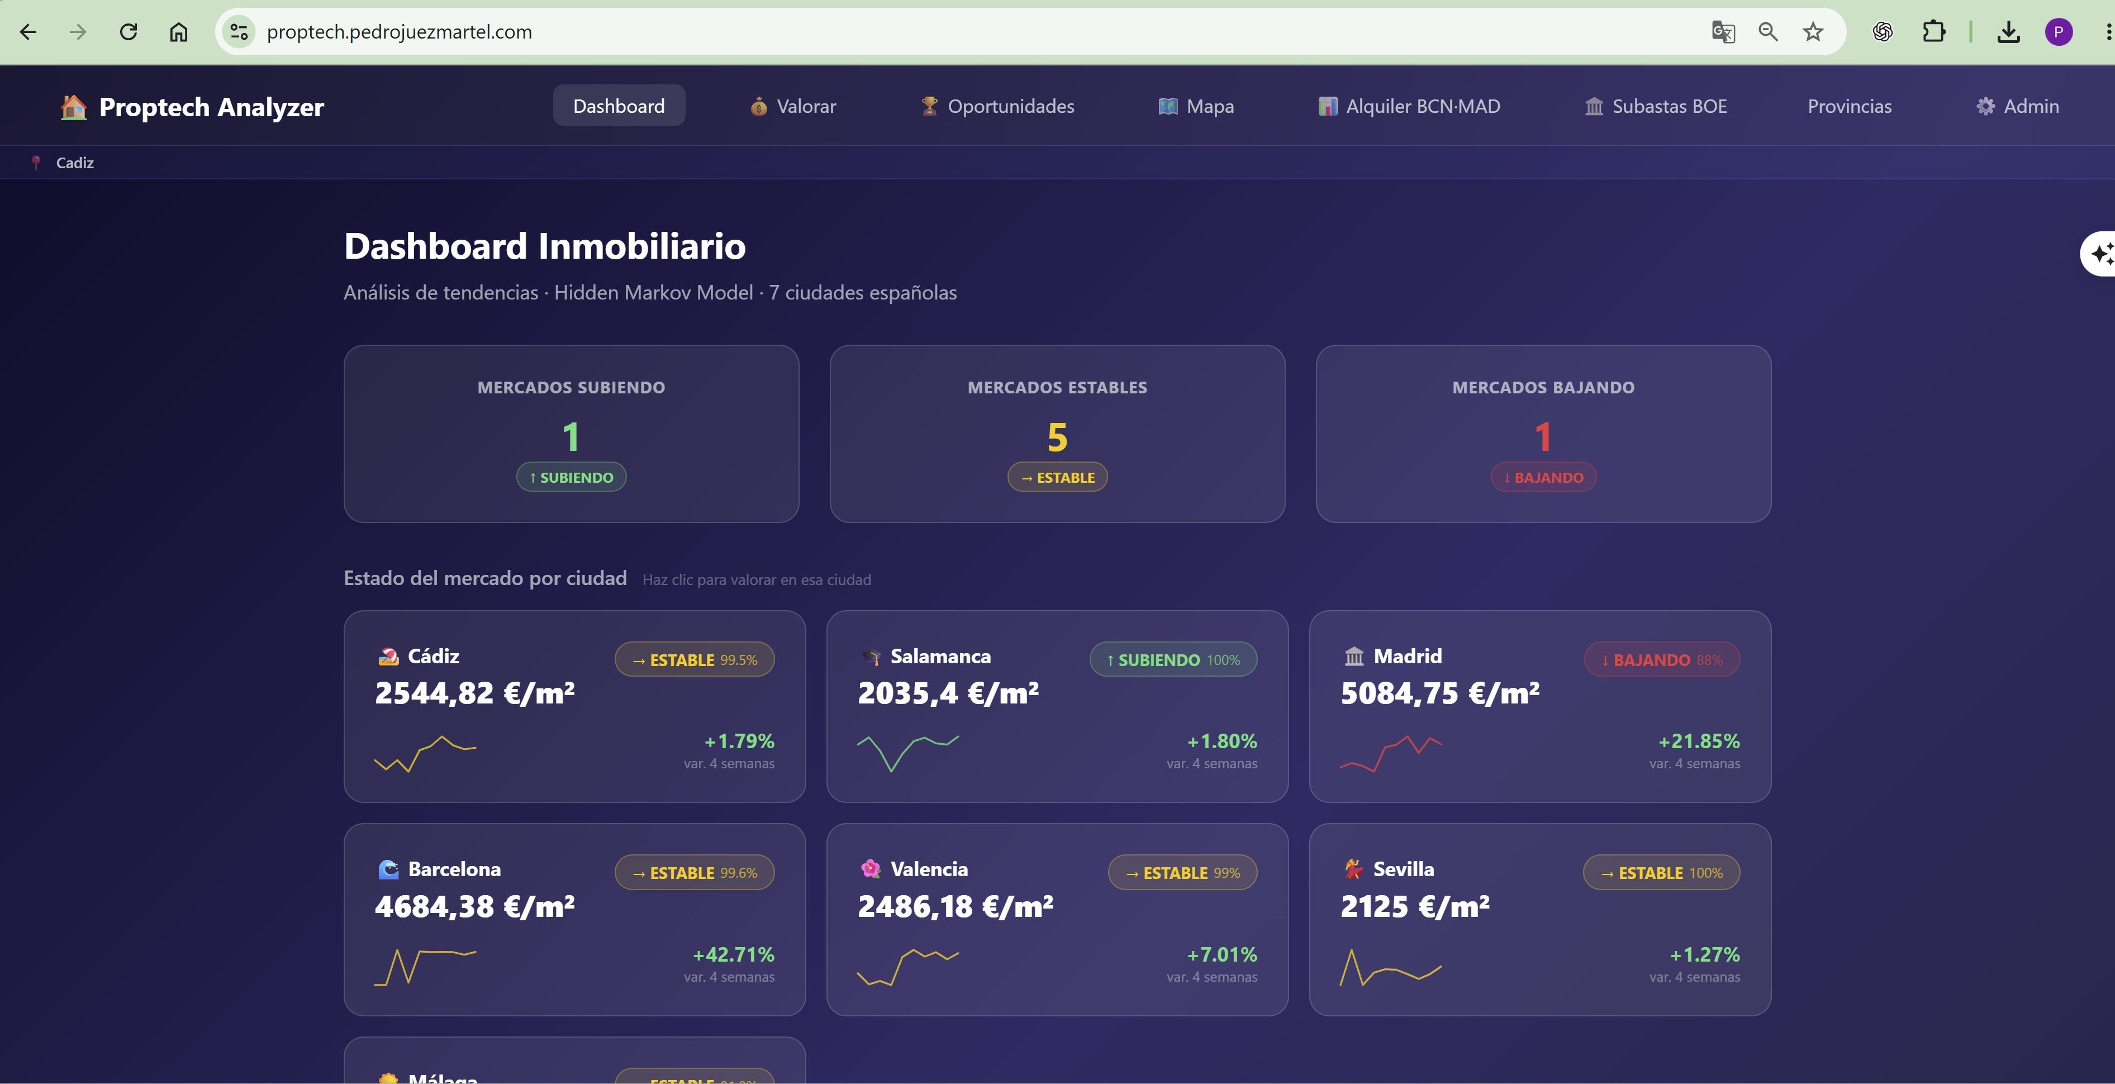Image resolution: width=2115 pixels, height=1084 pixels.
Task: Click the Sevilla dancer icon
Action: pos(1354,869)
